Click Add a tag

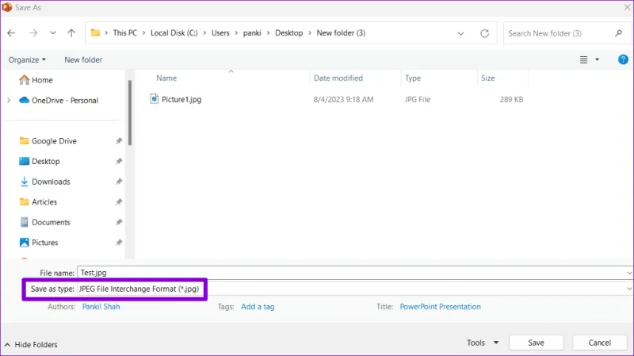click(x=258, y=307)
